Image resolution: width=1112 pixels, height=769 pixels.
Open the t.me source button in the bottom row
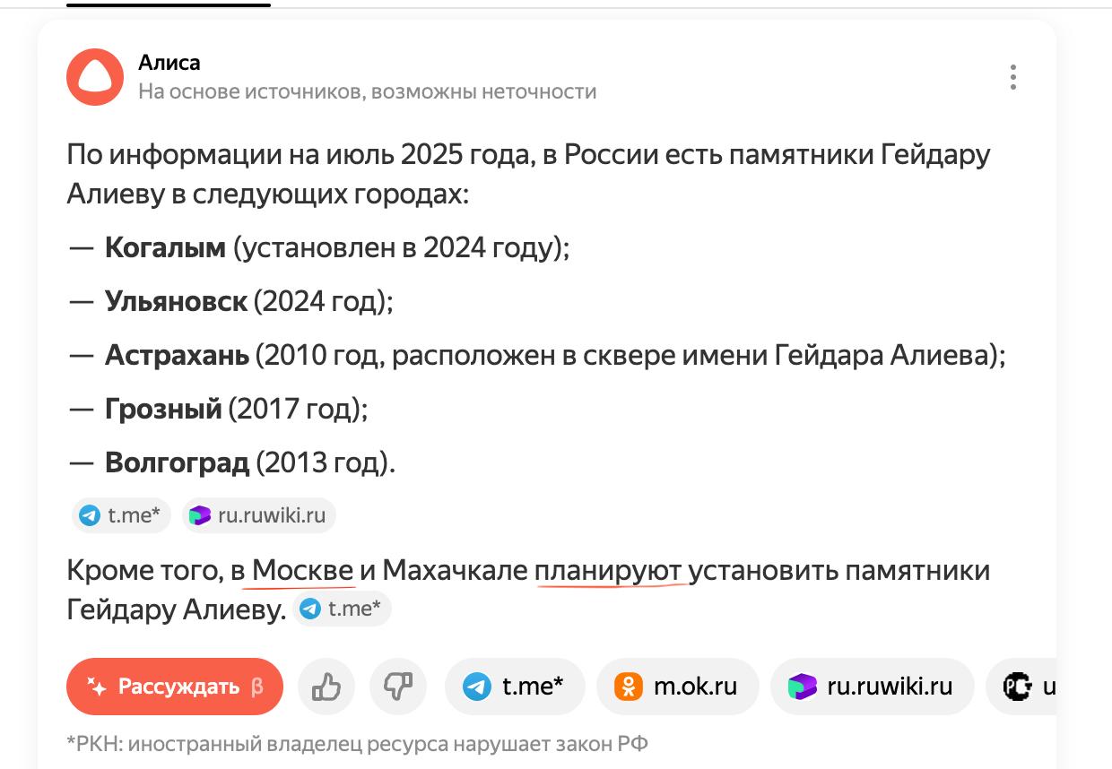pyautogui.click(x=515, y=687)
